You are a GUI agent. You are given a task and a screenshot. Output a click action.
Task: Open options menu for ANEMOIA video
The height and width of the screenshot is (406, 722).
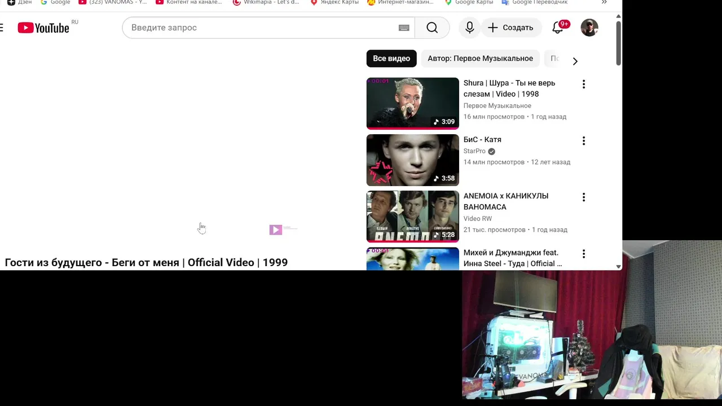point(584,197)
